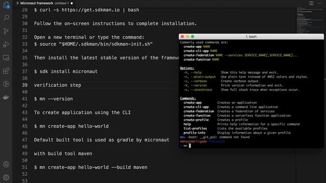Click the line '$ mn create-app hello-world'
Viewport: 326px width, 183px height.
71,126
